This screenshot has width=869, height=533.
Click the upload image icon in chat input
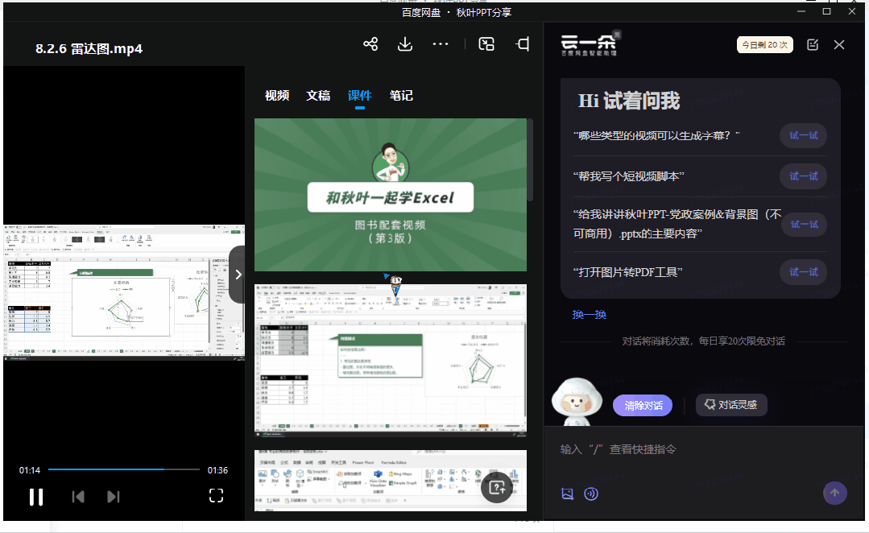coord(568,494)
